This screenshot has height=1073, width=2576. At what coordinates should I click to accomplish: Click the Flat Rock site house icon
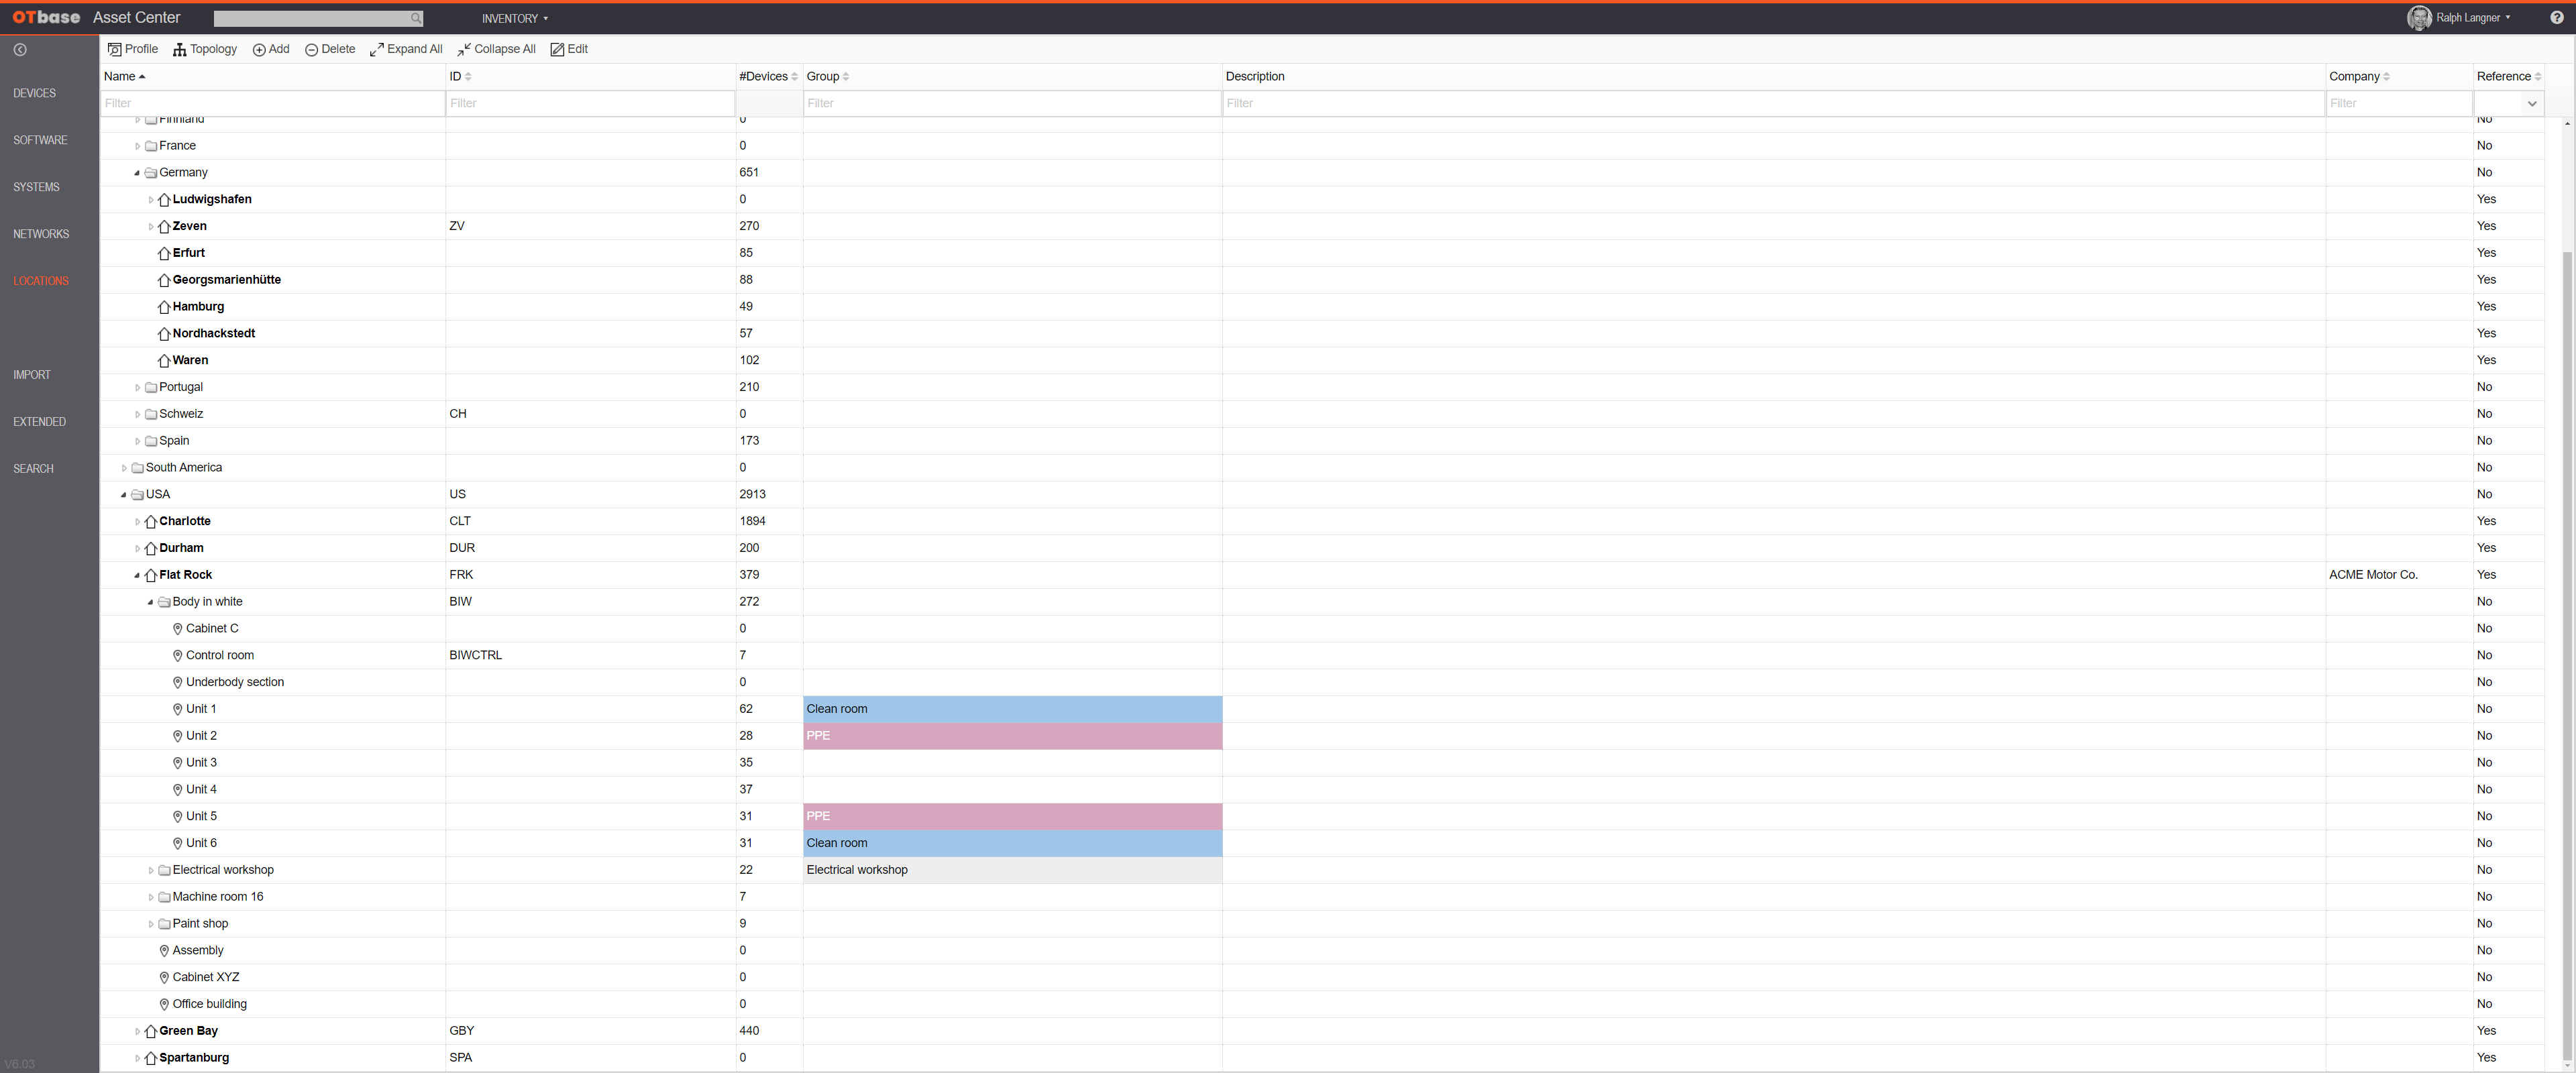click(151, 575)
